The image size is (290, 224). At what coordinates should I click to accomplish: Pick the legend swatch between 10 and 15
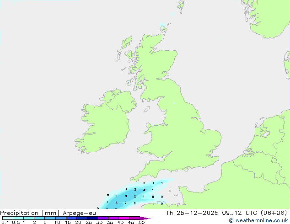click(x=60, y=218)
